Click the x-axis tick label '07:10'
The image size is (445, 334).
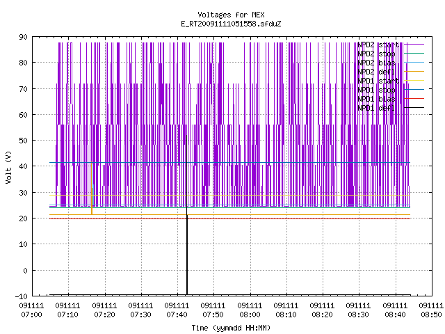point(68,315)
